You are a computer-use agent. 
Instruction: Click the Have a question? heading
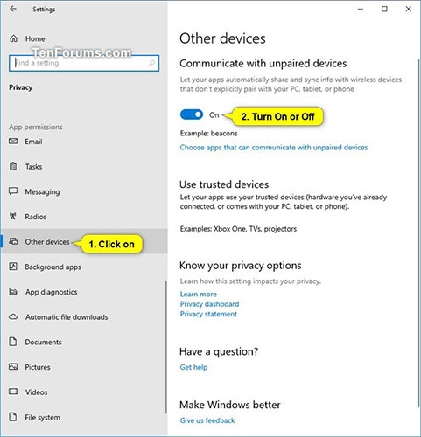pos(219,351)
